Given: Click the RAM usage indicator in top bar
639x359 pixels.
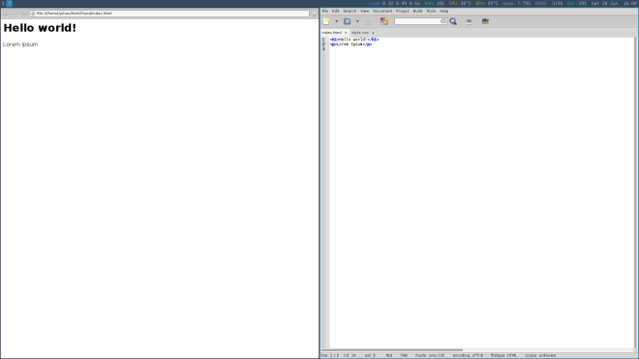Looking at the screenshot, I should pyautogui.click(x=435, y=3).
